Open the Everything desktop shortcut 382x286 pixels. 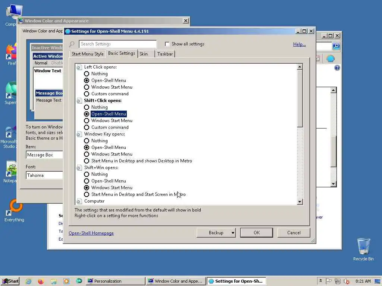[x=14, y=210]
